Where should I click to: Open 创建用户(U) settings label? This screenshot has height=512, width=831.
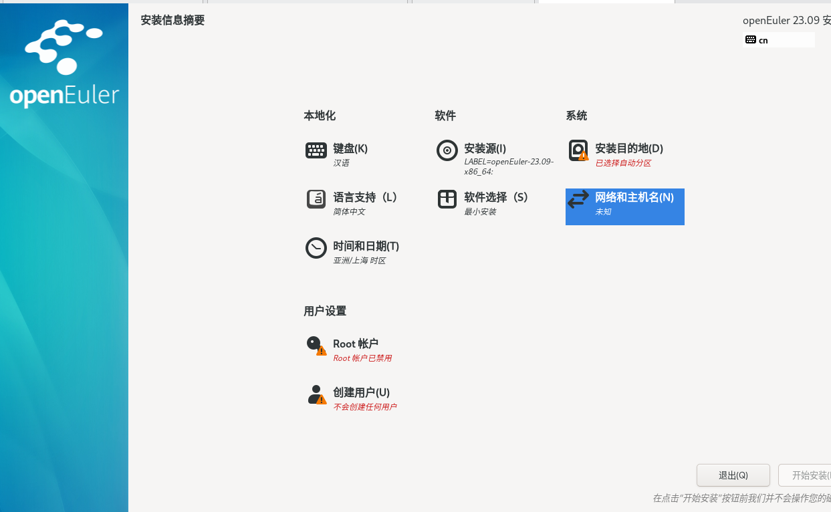point(361,392)
